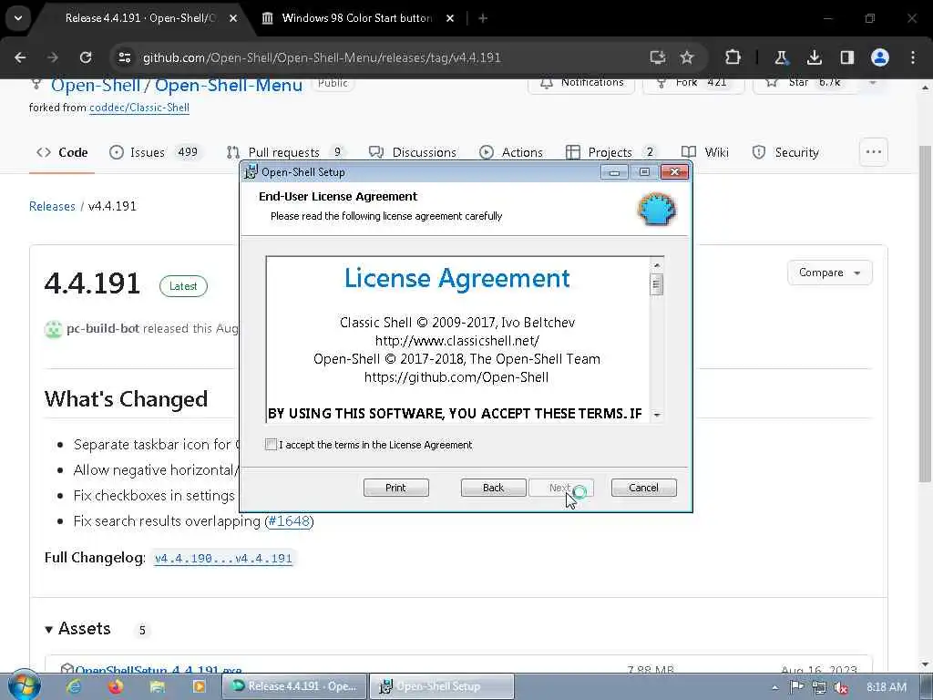The image size is (933, 700).
Task: Click the license text scrollbar down arrow
Action: tap(657, 415)
